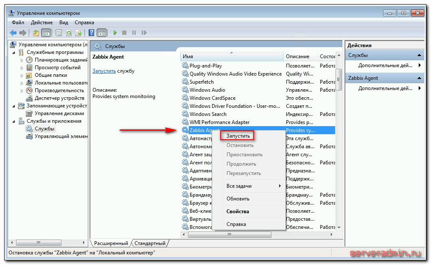Open Управление дисками in the tree
The height and width of the screenshot is (265, 431).
click(x=59, y=113)
